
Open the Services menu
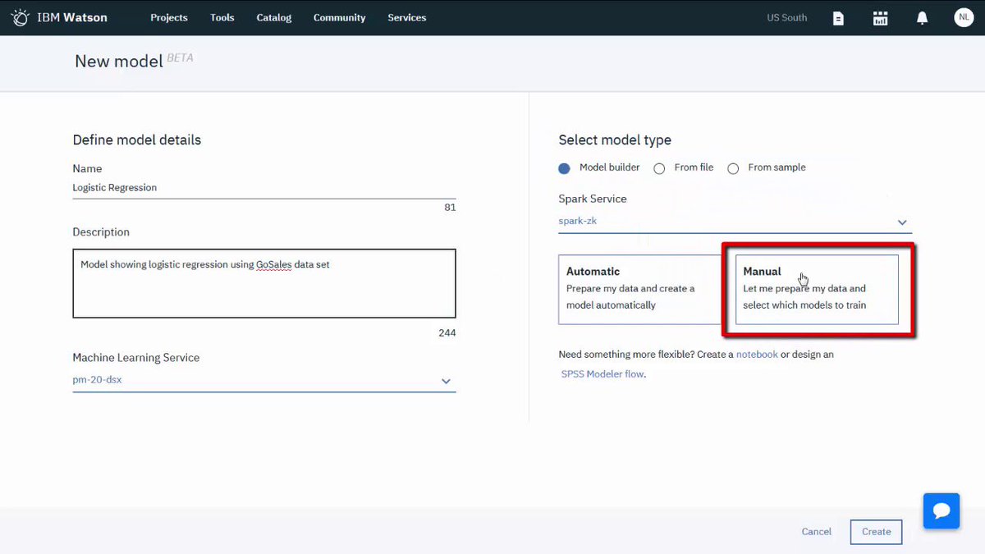(x=407, y=17)
